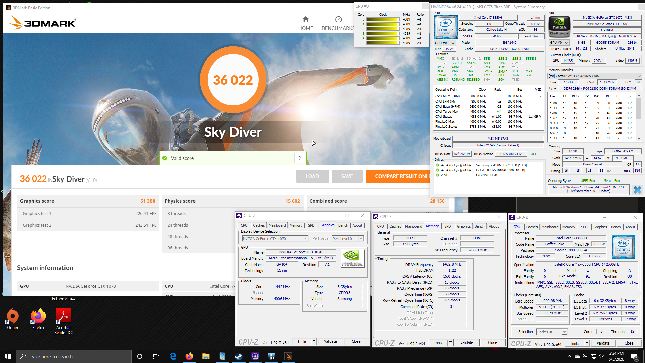Open the notification center icon
The image size is (645, 363).
click(x=635, y=357)
